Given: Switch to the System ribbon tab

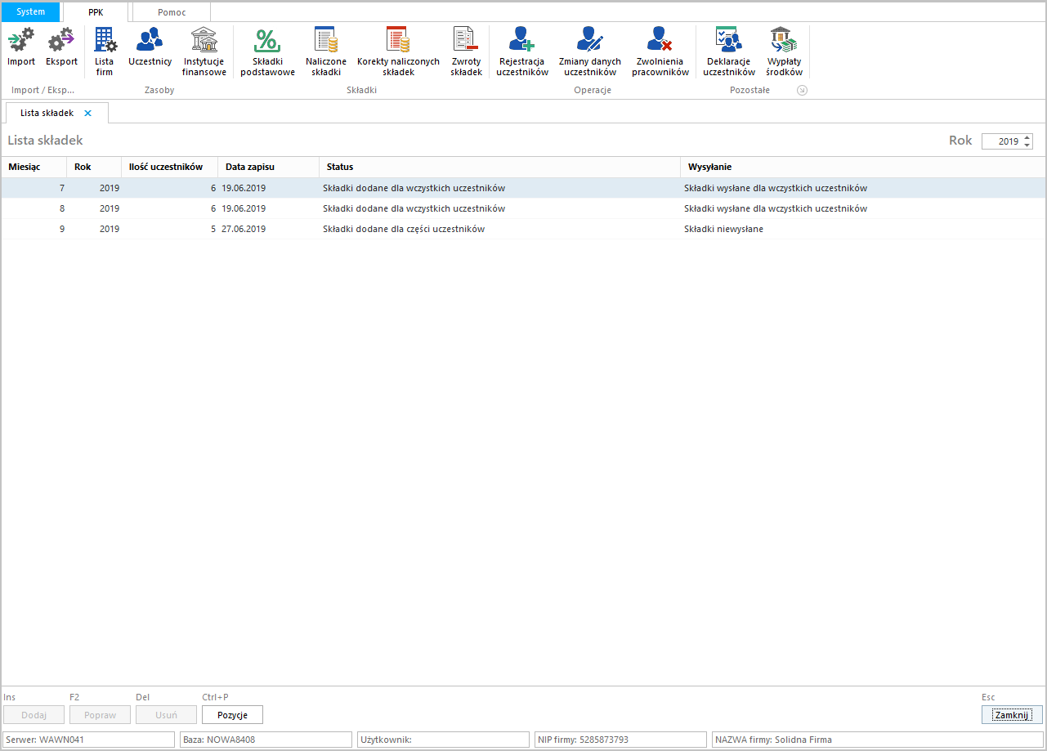Looking at the screenshot, I should pos(31,11).
